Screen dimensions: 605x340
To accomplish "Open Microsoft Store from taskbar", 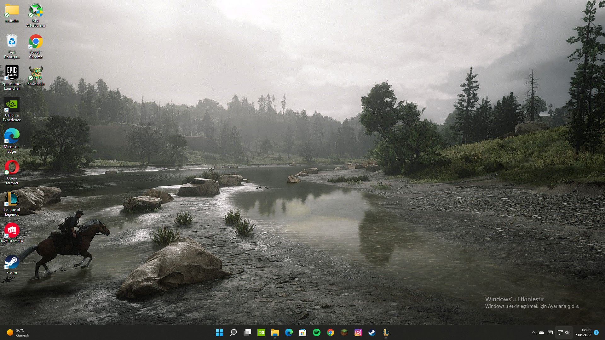I will click(x=302, y=332).
